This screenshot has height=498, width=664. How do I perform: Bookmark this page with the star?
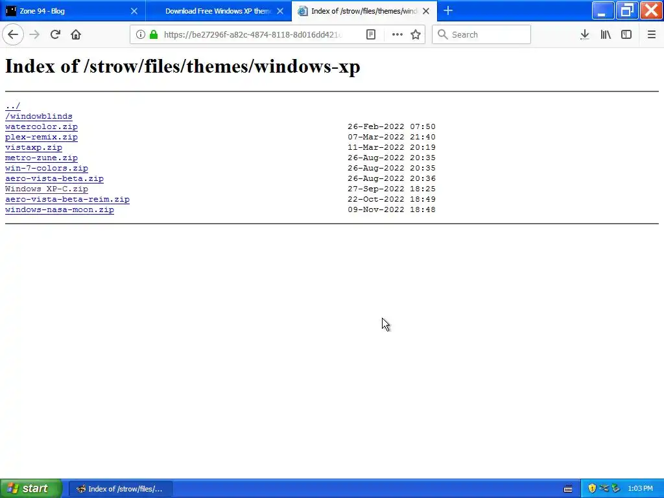[416, 35]
